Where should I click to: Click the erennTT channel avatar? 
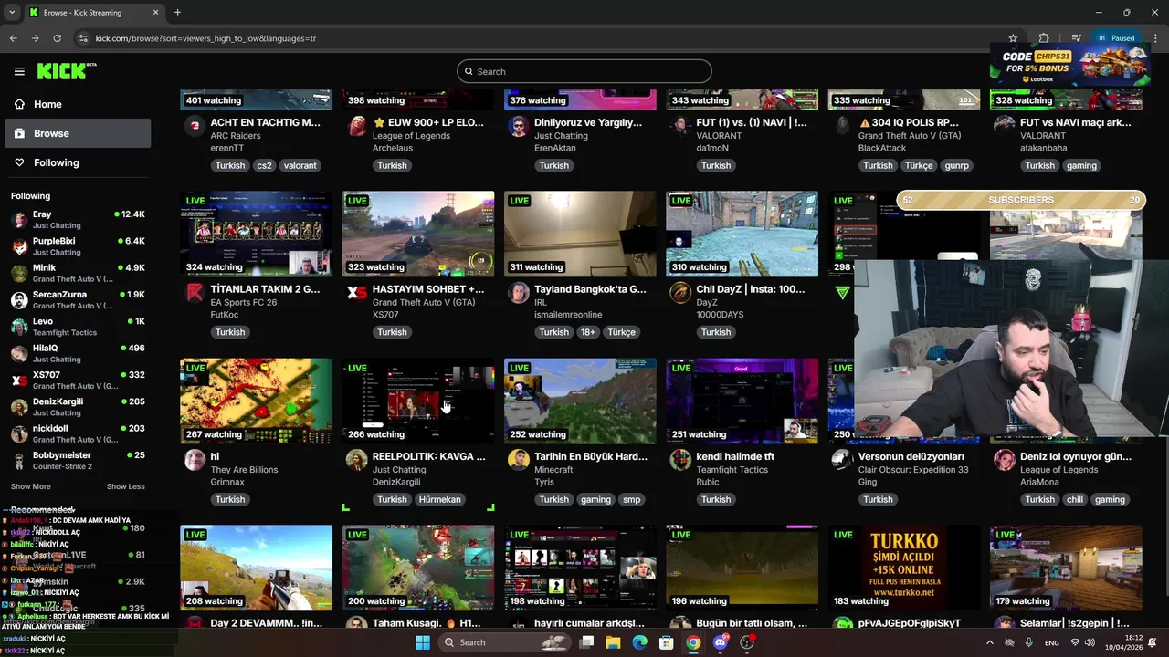195,125
